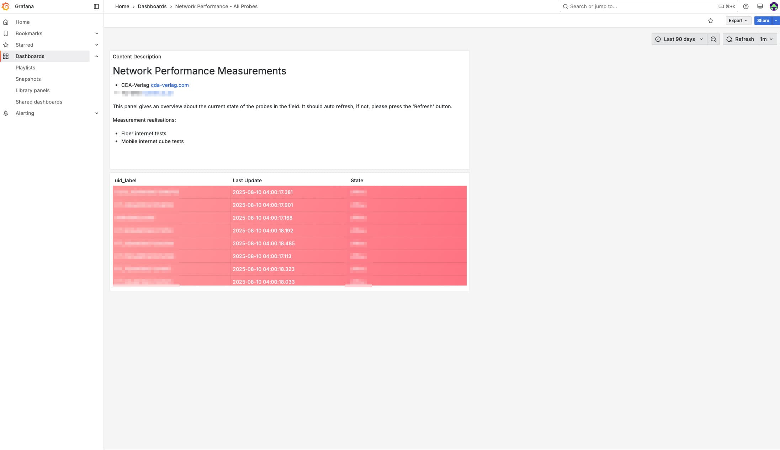Open the cda-verlag.com link
The height and width of the screenshot is (450, 780).
170,85
